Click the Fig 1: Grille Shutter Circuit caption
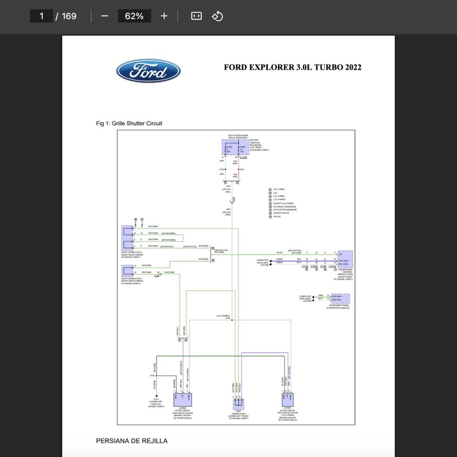 (129, 123)
